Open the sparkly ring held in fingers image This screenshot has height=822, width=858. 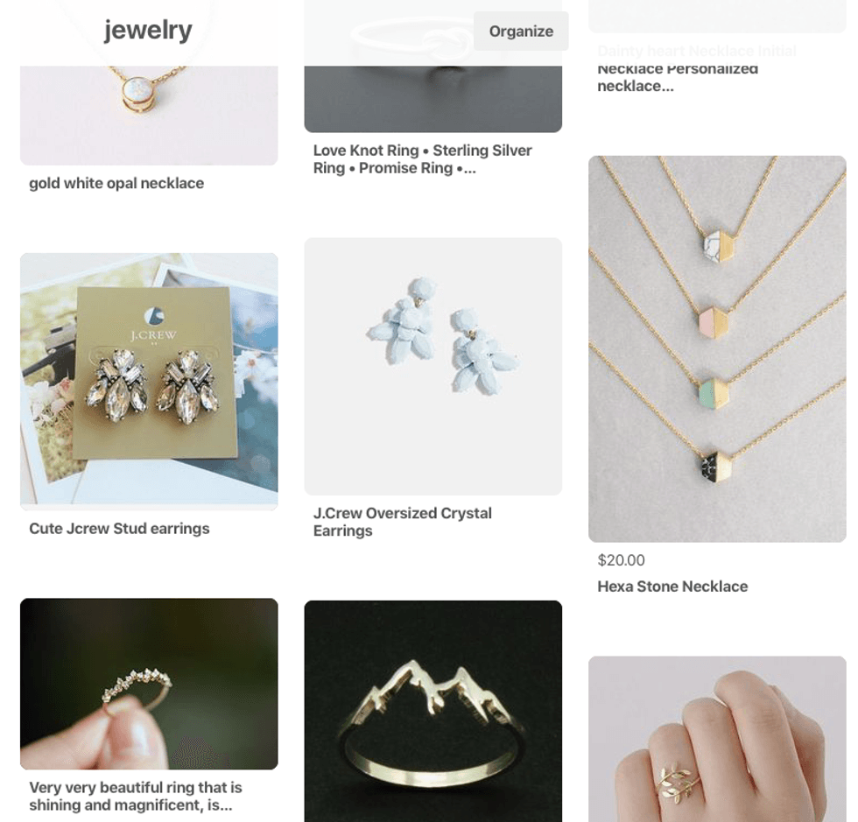click(149, 684)
